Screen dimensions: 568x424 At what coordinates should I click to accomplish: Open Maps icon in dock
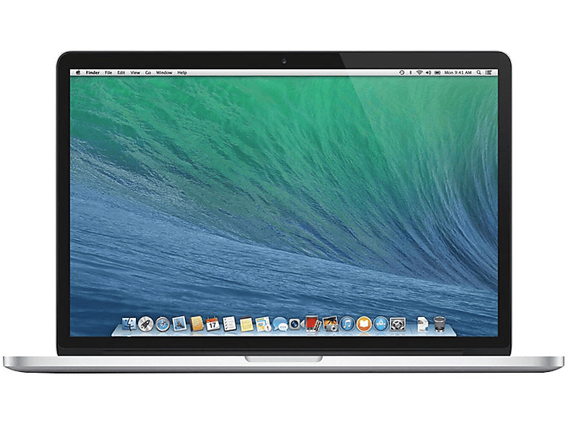(263, 324)
